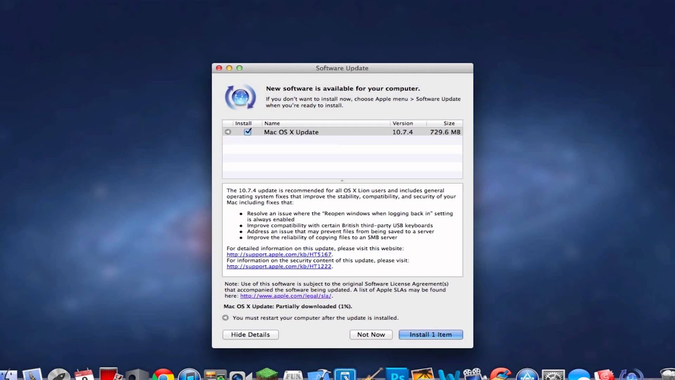The image size is (675, 380).
Task: Zoom the Software Update window with the green button
Action: [239, 68]
